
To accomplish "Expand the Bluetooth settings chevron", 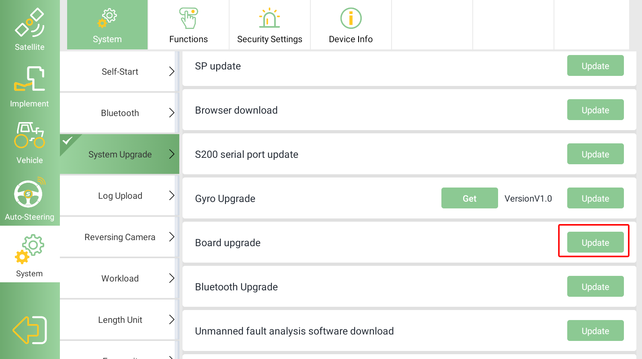I will click(x=172, y=113).
